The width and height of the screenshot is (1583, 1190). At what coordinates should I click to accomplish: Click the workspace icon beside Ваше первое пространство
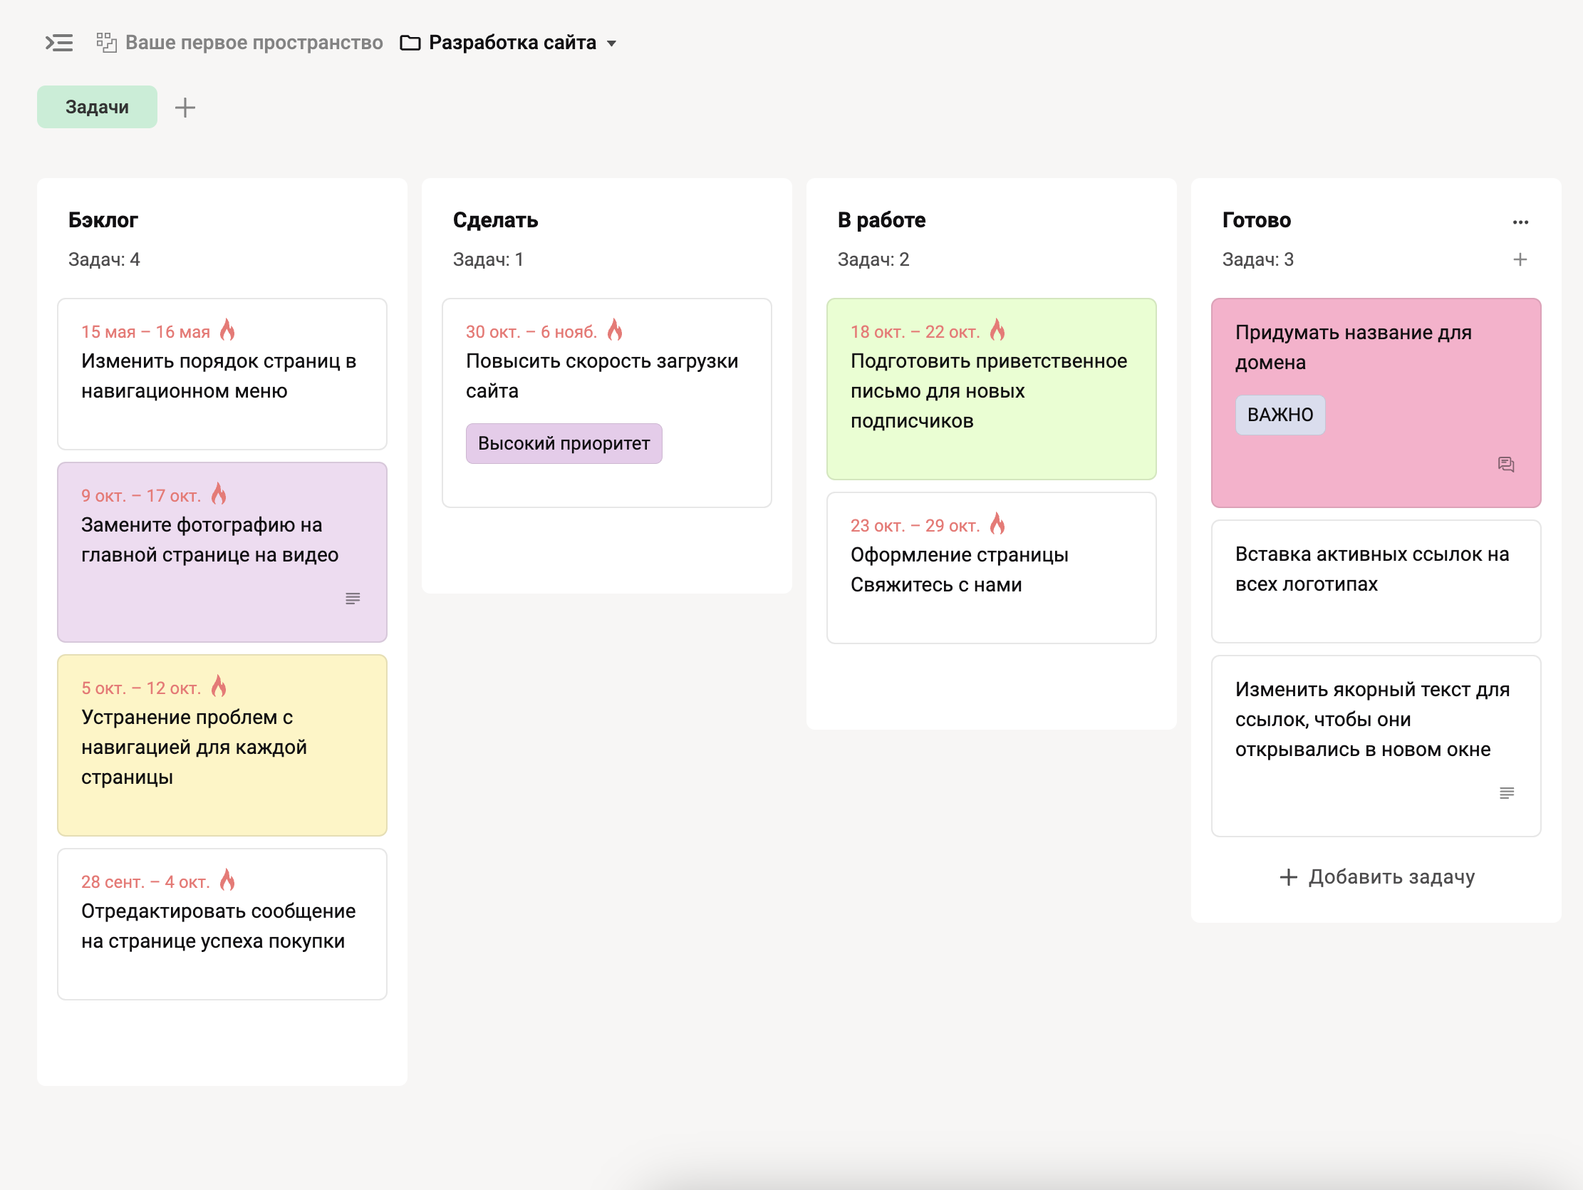(x=107, y=43)
